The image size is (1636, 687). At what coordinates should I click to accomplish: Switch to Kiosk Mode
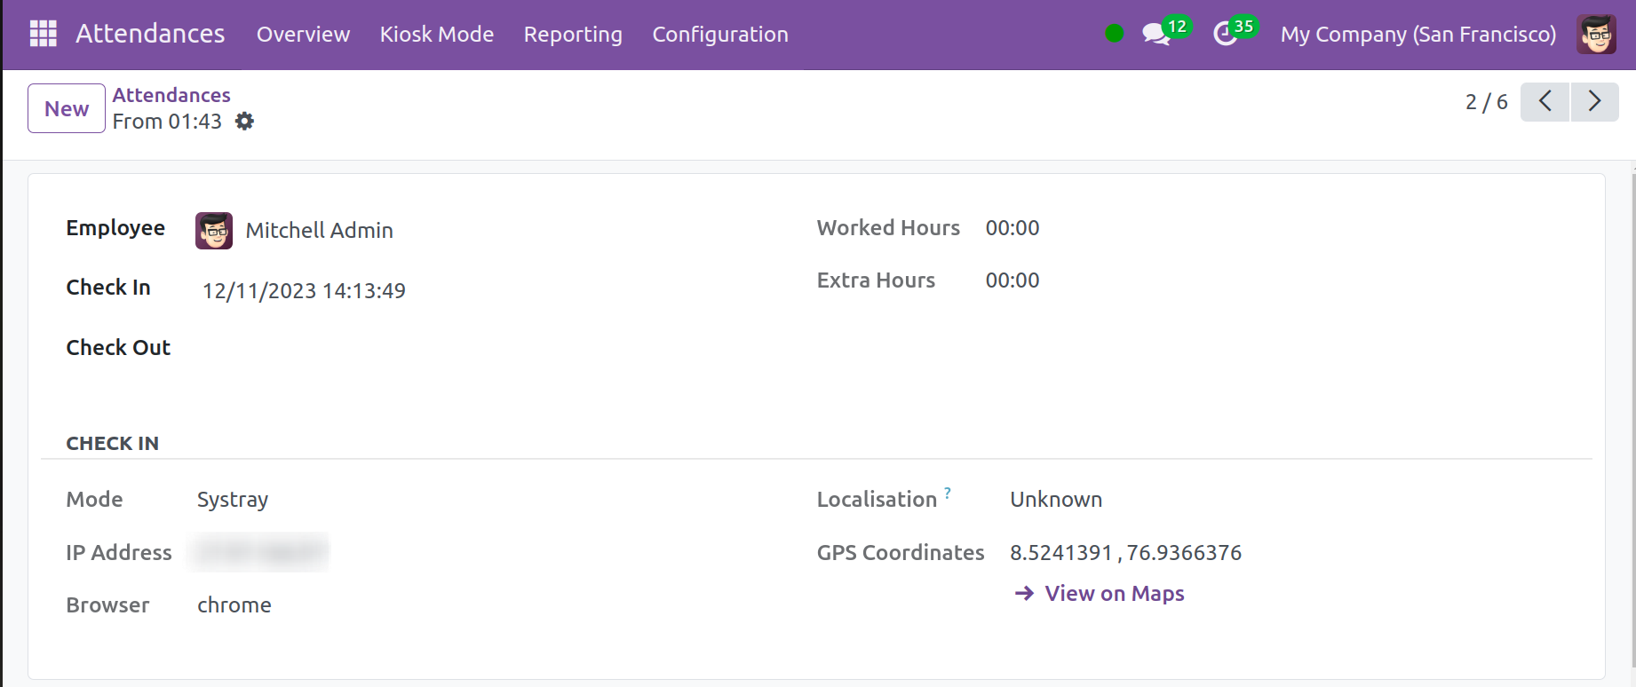pyautogui.click(x=436, y=34)
